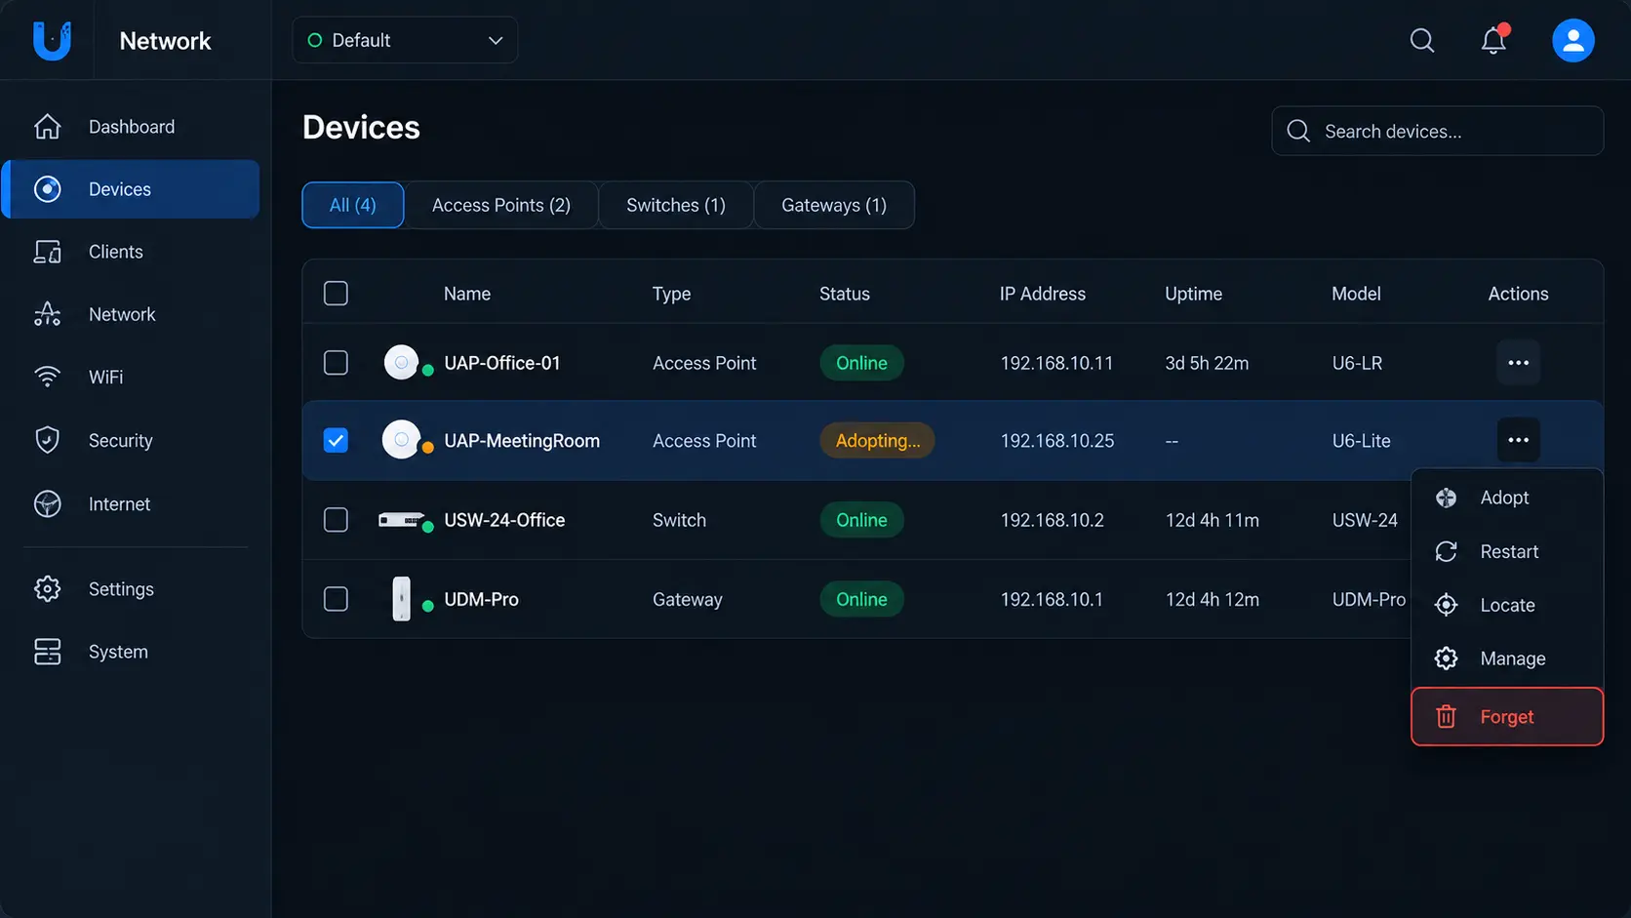Screen dimensions: 1631x918
Task: Click IP address 192.168.10.2
Action: 1053,520
